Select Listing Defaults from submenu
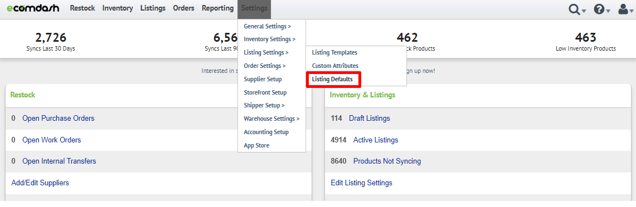This screenshot has height=207, width=636. pos(332,80)
